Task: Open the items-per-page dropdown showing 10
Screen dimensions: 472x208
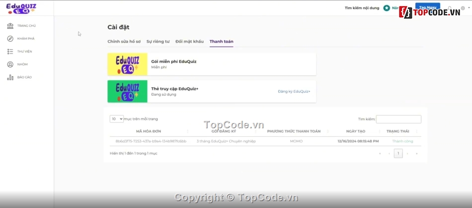Action: [116, 119]
